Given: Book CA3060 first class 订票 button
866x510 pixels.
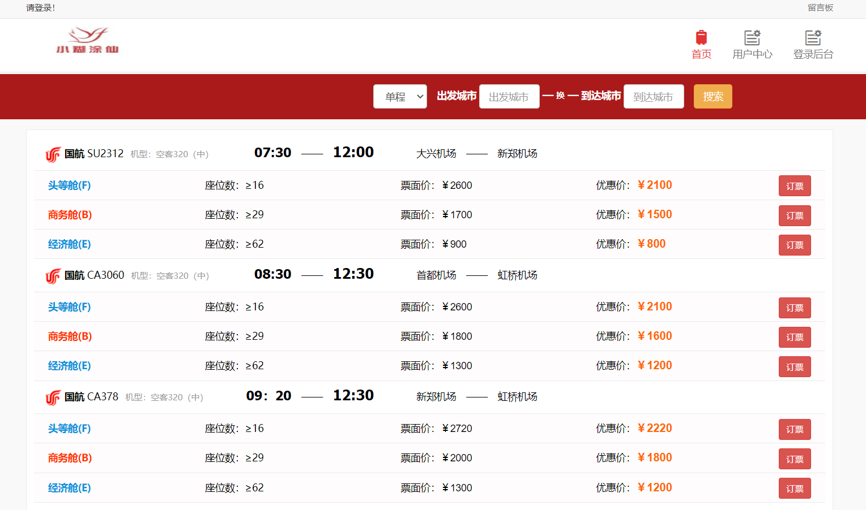Looking at the screenshot, I should pos(795,308).
